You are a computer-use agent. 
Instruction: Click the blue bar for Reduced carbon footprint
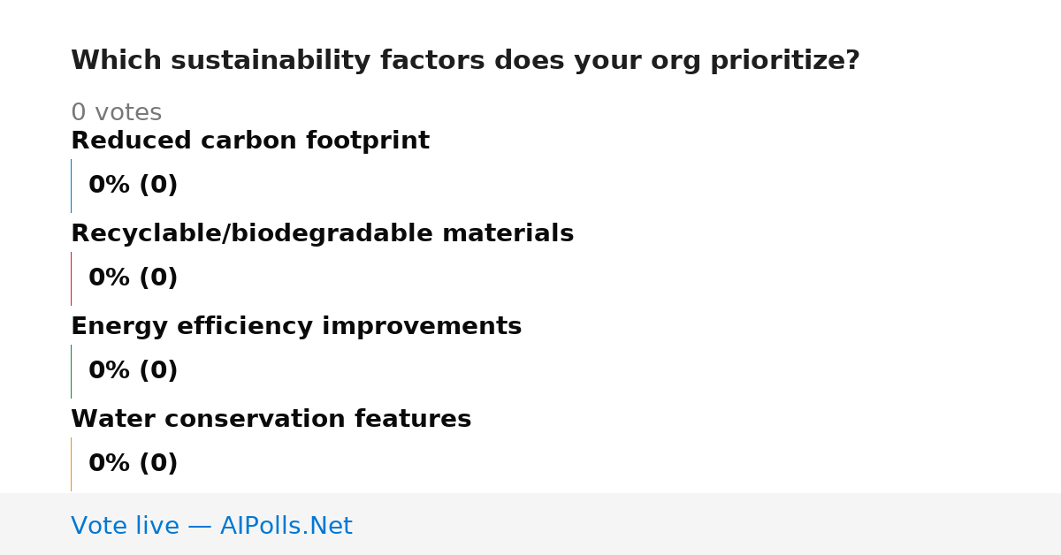[71, 186]
